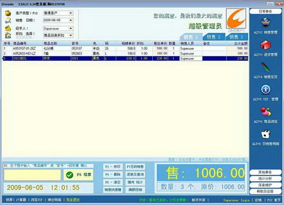Switch to the 销售 2 tab
Viewport: 284px width, 205px height.
[214, 37]
